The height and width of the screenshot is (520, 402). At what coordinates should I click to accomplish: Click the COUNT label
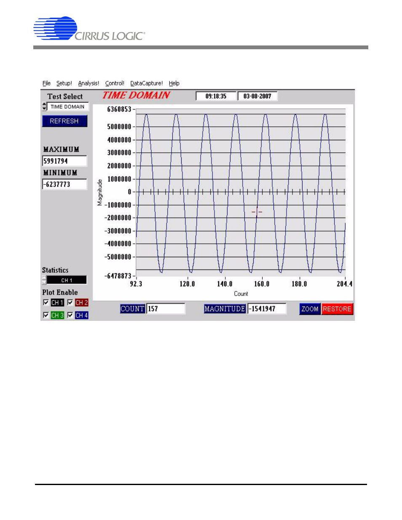click(132, 309)
